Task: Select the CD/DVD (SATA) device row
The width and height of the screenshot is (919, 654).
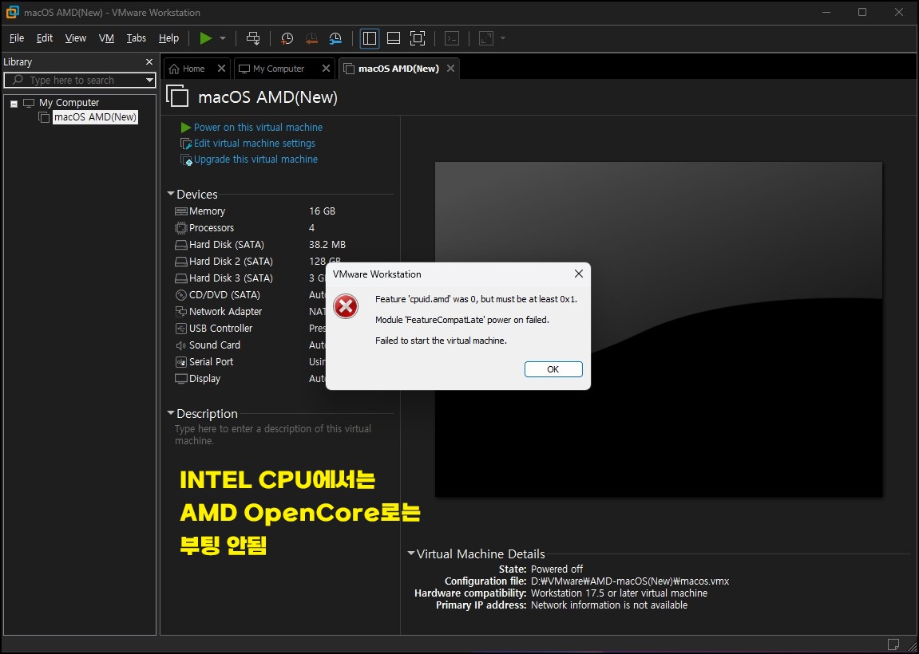Action: coord(250,295)
